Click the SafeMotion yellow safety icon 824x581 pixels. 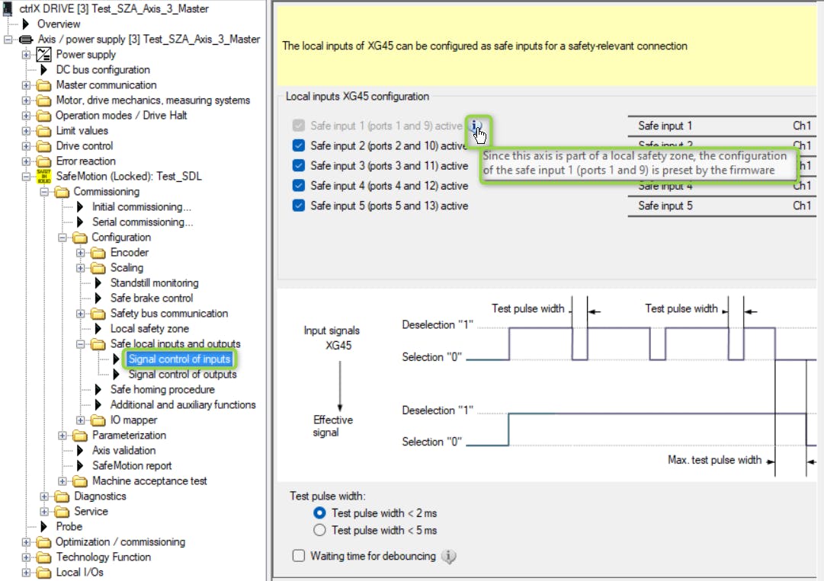[43, 177]
